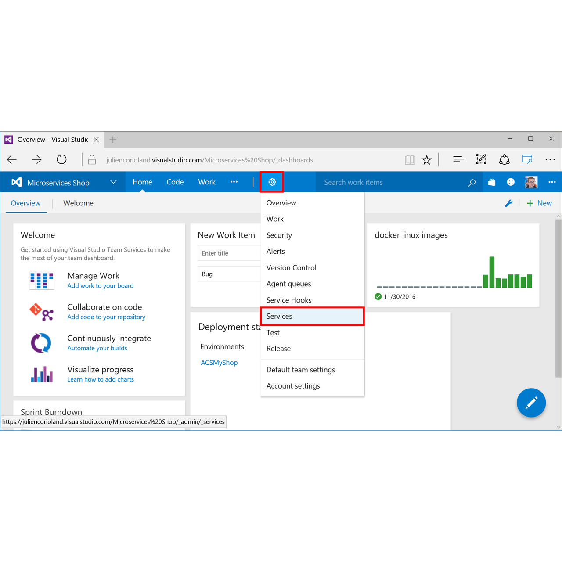Image resolution: width=562 pixels, height=562 pixels.
Task: Add page to favorites with the star icon
Action: tap(427, 160)
